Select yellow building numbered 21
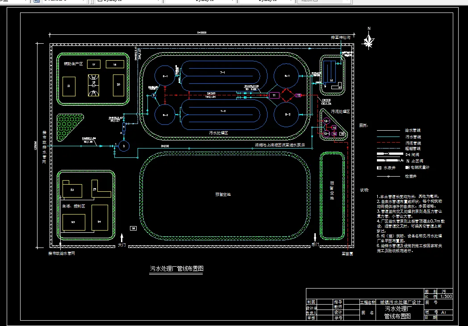The image size is (468, 326). (x=69, y=87)
